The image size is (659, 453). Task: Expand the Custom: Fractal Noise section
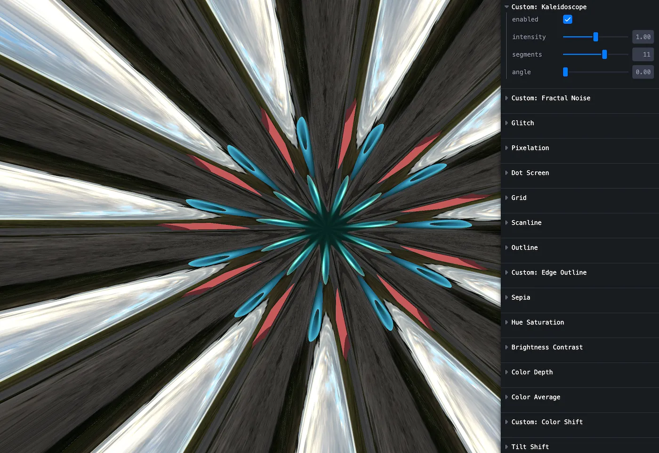coord(551,98)
